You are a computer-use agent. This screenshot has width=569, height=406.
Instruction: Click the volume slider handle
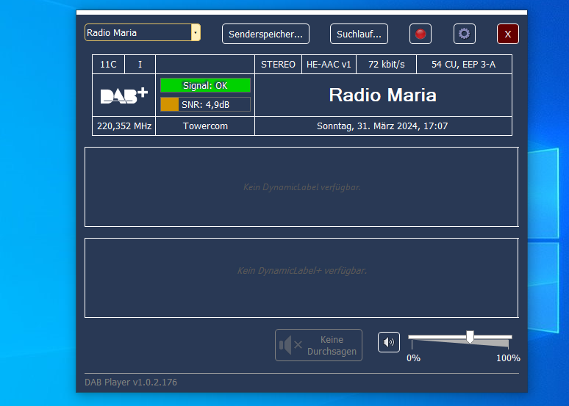click(x=470, y=337)
